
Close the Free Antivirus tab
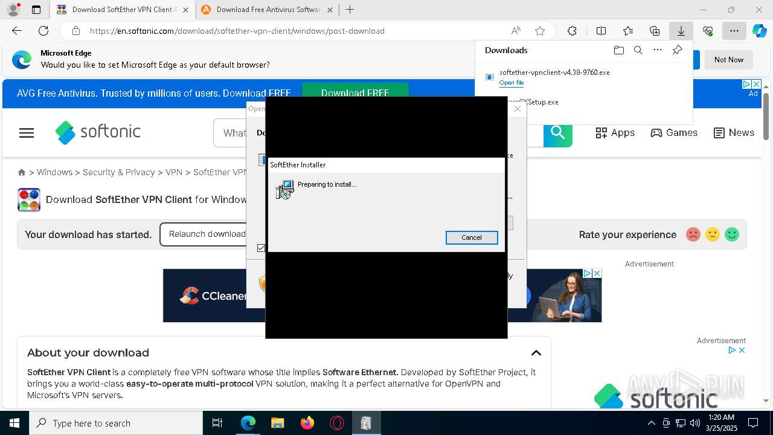(x=331, y=10)
